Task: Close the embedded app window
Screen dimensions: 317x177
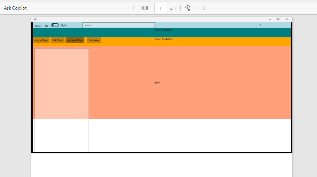Action: tap(287, 19)
